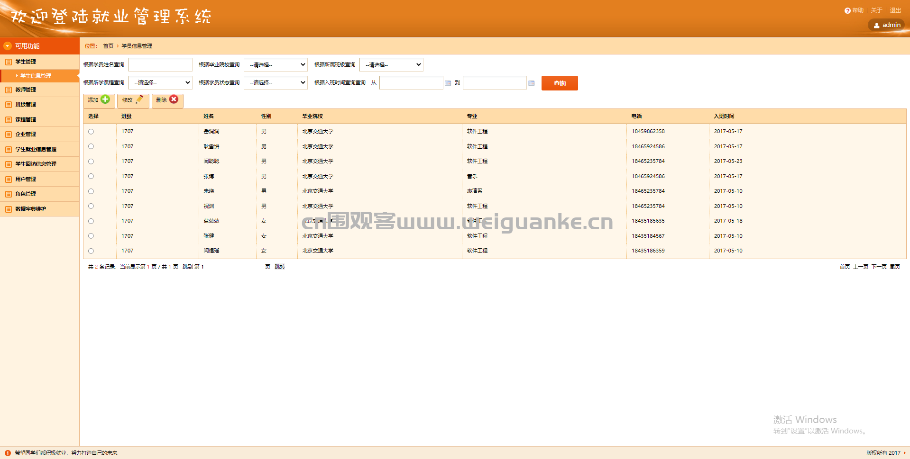Open 班级管理 in the sidebar menu
Viewport: 910px width, 459px height.
click(26, 105)
